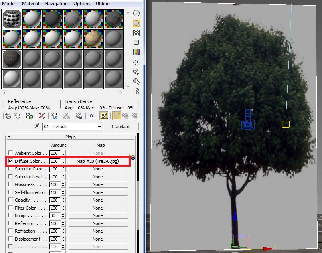Click the Reset Map/Mtl red X icon
322x253 pixels.
(41, 116)
